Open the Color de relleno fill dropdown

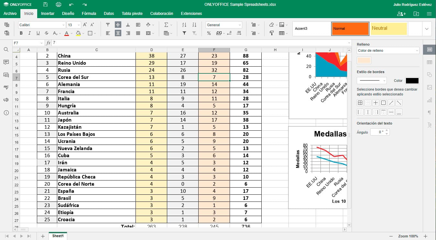pos(388,50)
